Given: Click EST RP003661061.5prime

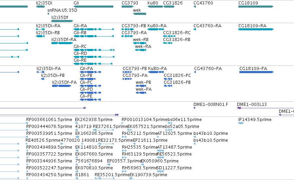Looking at the screenshot, I should 49,120.
